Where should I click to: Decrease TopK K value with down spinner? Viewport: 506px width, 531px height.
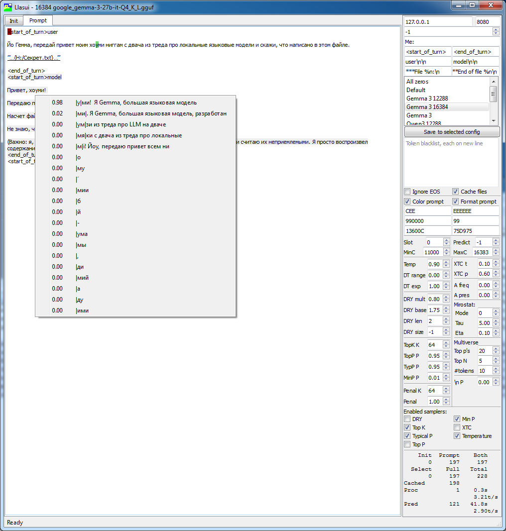click(446, 347)
